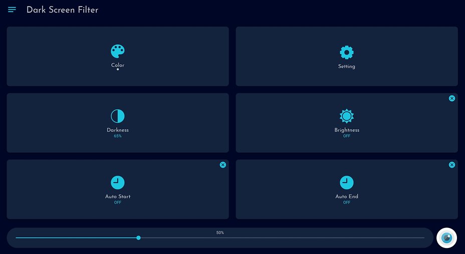Open the Setting gear icon
465x254 pixels.
[x=347, y=53]
